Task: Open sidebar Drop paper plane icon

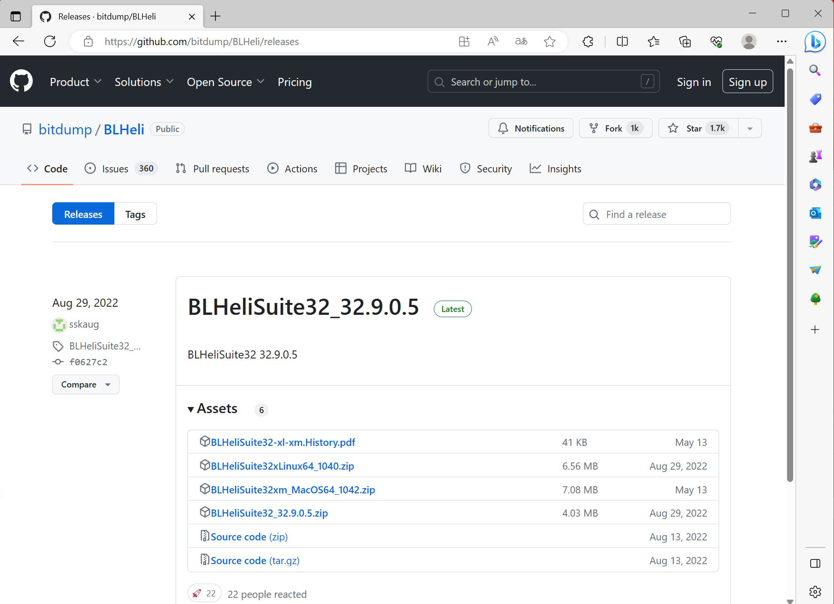Action: 815,270
